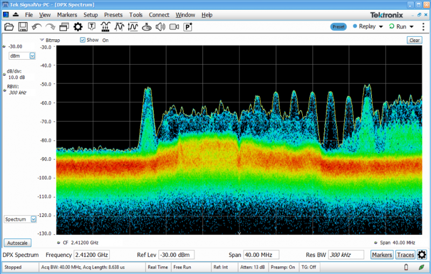Image resolution: width=431 pixels, height=274 pixels.
Task: Open the Markers menu
Action: pos(67,15)
